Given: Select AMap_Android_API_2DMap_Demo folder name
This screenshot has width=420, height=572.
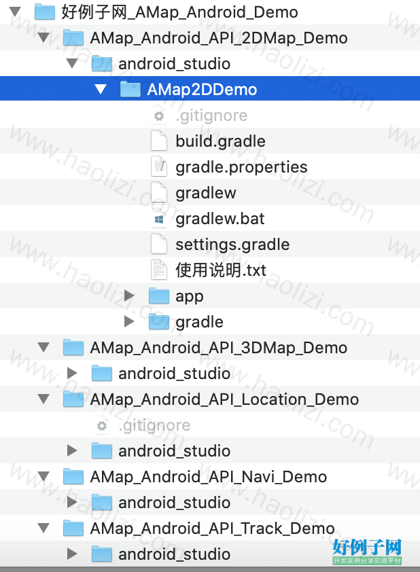Looking at the screenshot, I should [x=219, y=38].
